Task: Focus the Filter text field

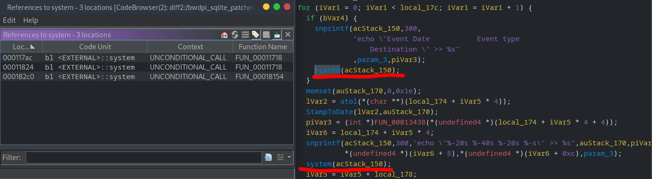Action: pos(143,157)
